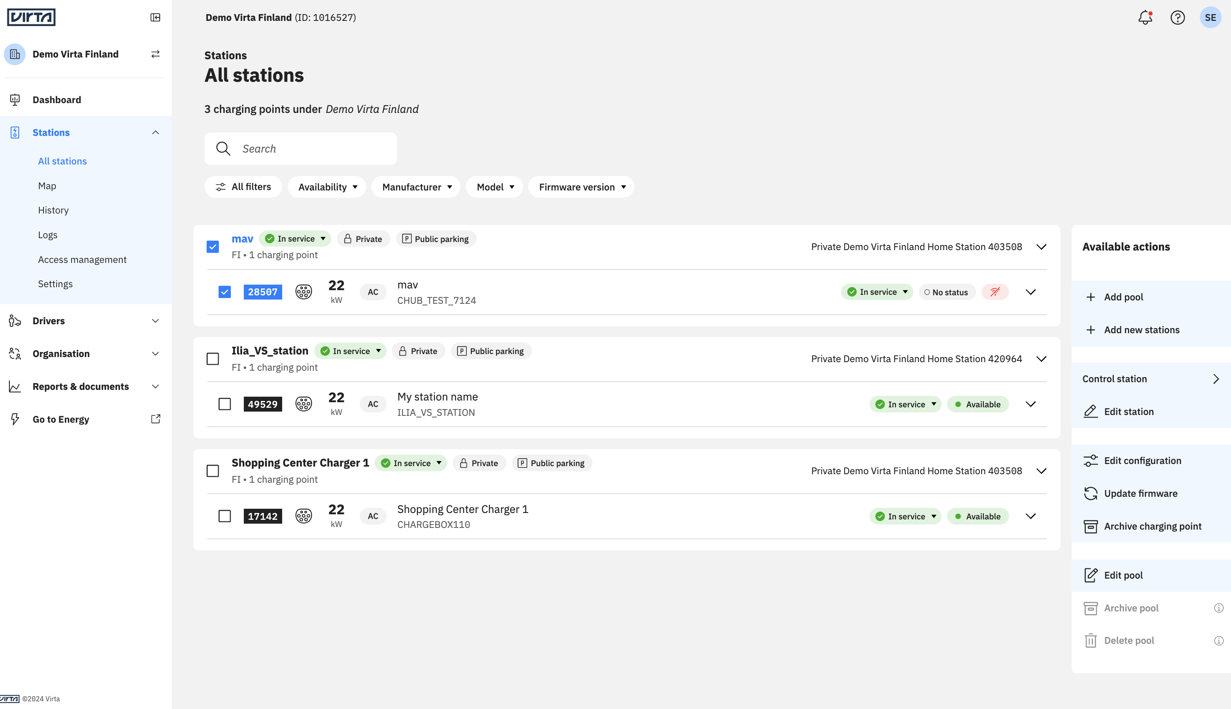
Task: Click the external link icon next to Go to Energy
Action: pos(156,419)
